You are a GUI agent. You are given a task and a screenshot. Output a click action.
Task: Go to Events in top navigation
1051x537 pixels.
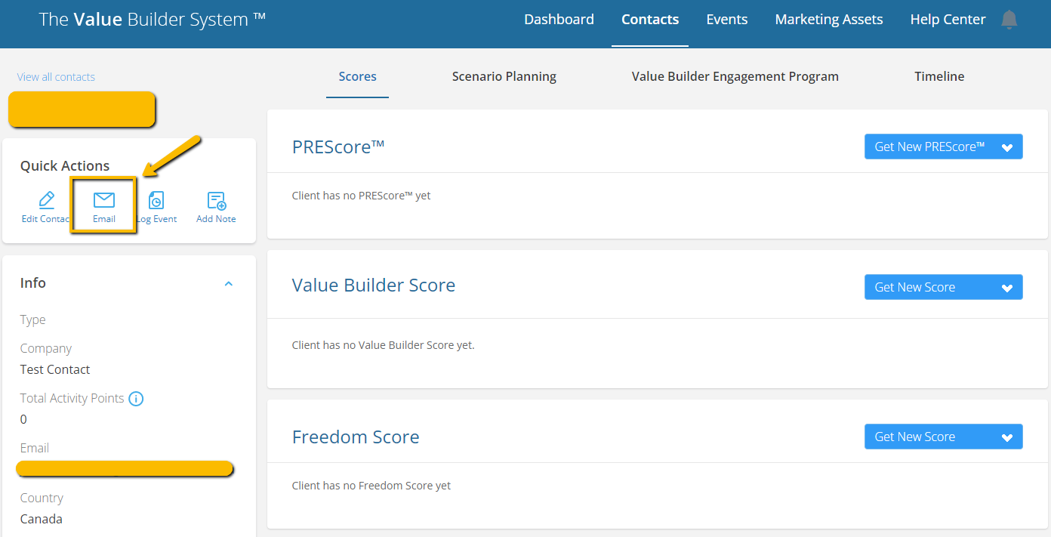point(727,20)
